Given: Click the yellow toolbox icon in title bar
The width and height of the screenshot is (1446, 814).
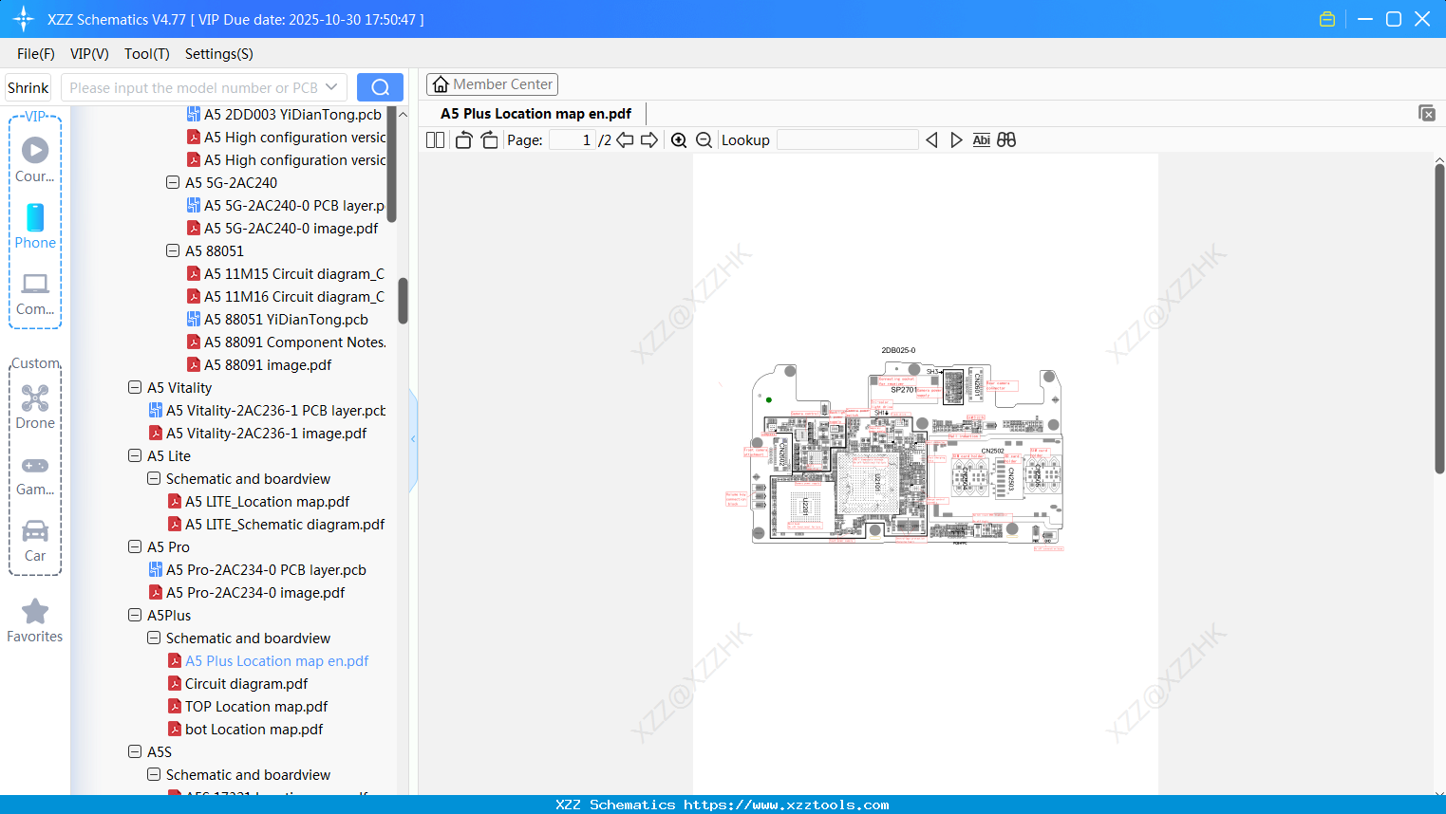Looking at the screenshot, I should tap(1327, 19).
